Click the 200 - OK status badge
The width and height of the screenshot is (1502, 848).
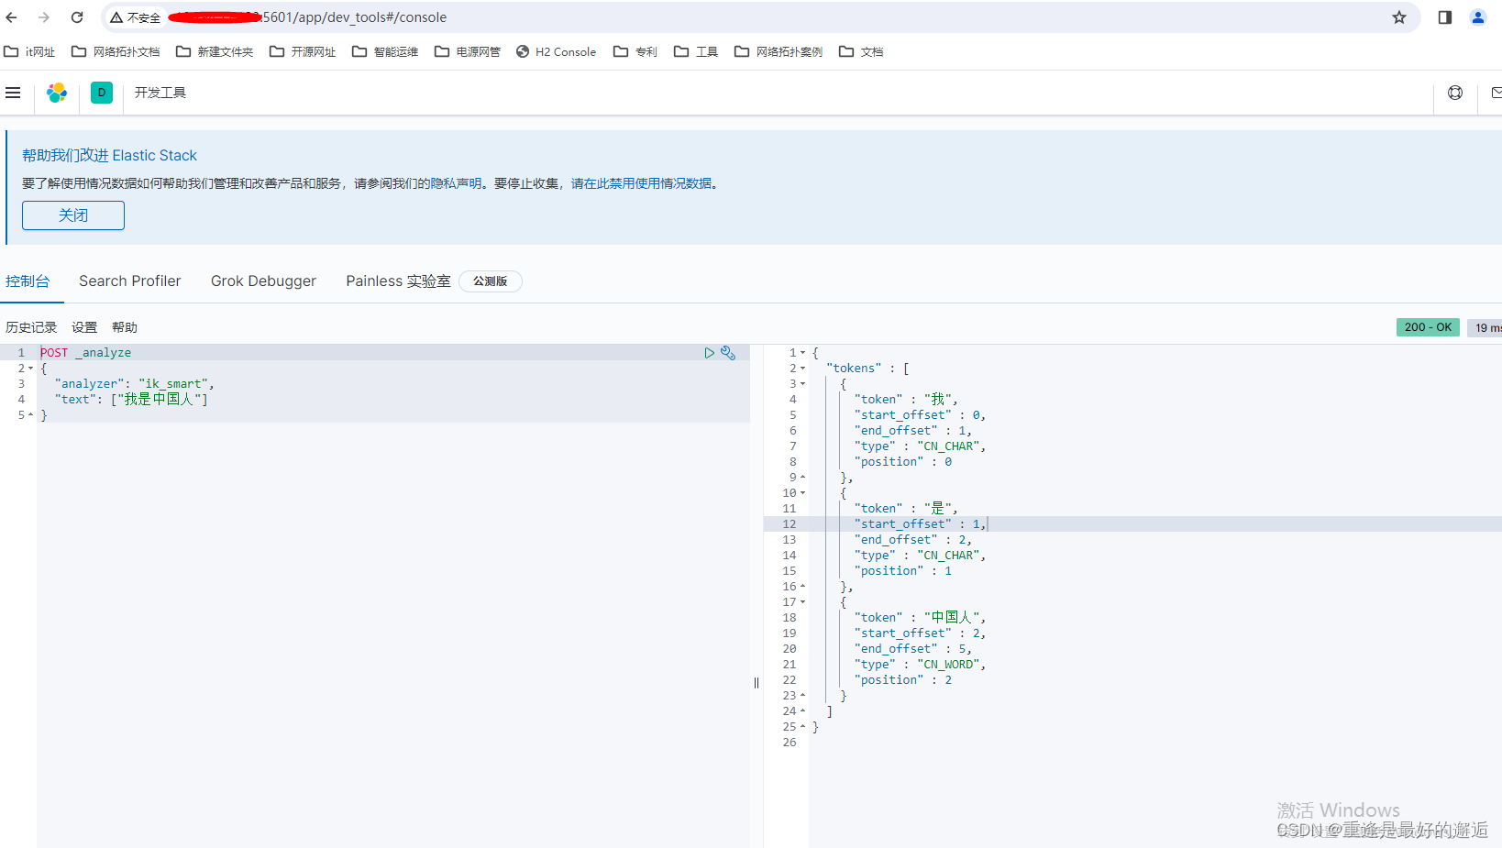1427,327
